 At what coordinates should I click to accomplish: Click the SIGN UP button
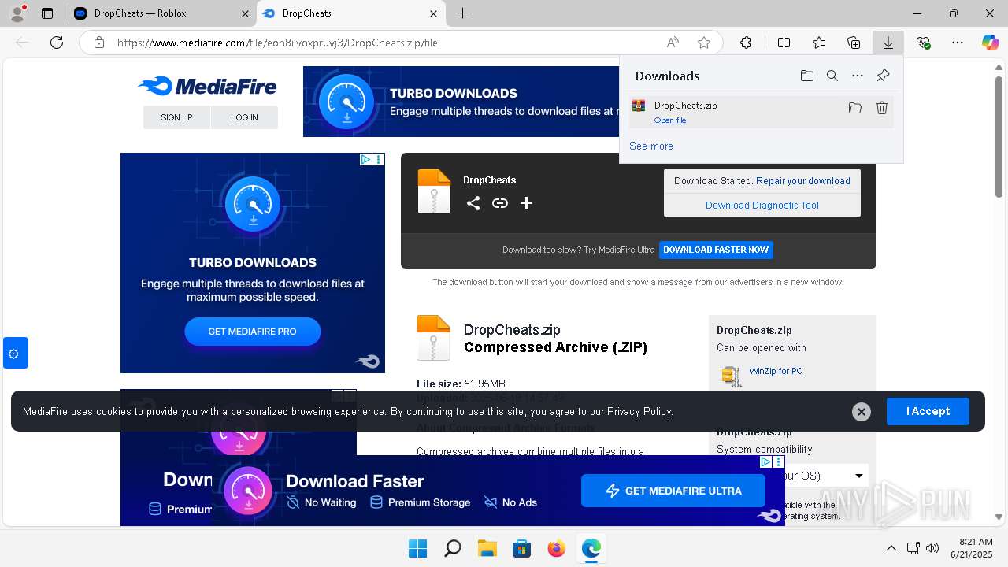[176, 117]
